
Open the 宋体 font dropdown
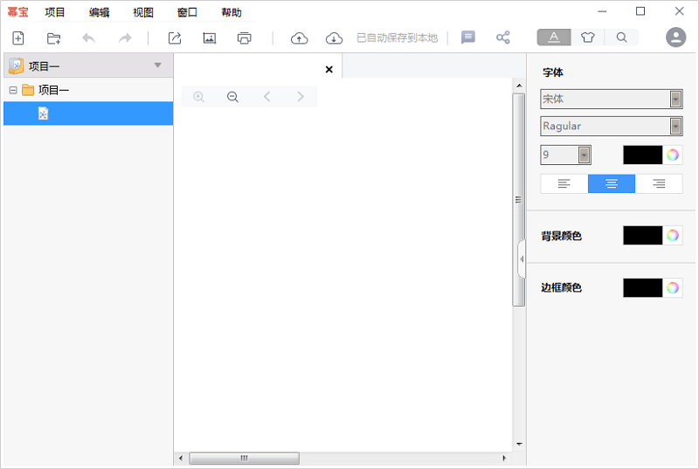pyautogui.click(x=675, y=99)
